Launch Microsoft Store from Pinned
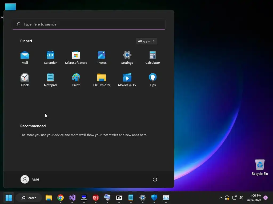The height and width of the screenshot is (204, 273). click(76, 58)
